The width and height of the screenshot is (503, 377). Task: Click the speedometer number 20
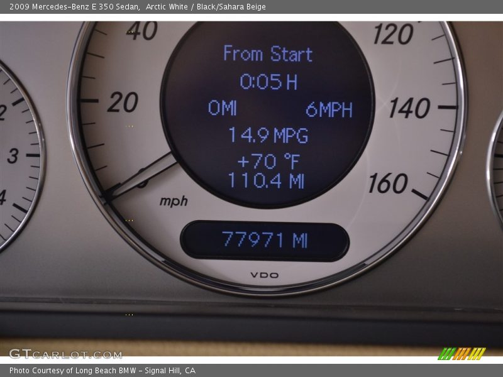pos(123,102)
